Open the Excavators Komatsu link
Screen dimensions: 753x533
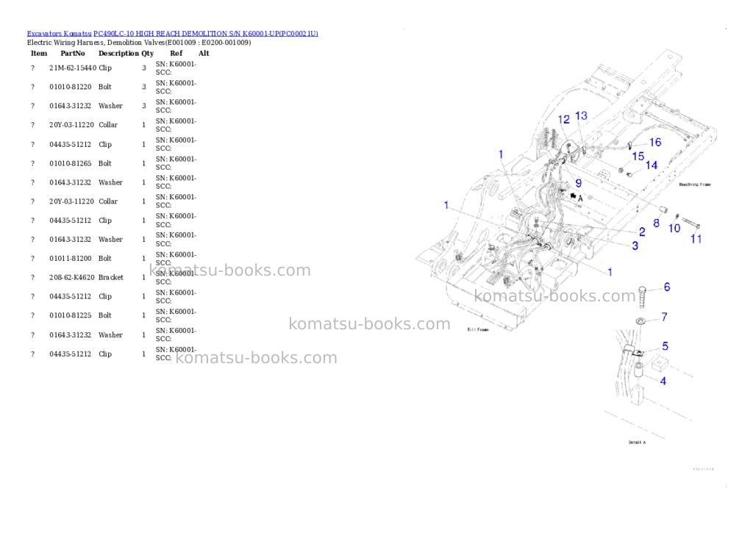(x=59, y=34)
